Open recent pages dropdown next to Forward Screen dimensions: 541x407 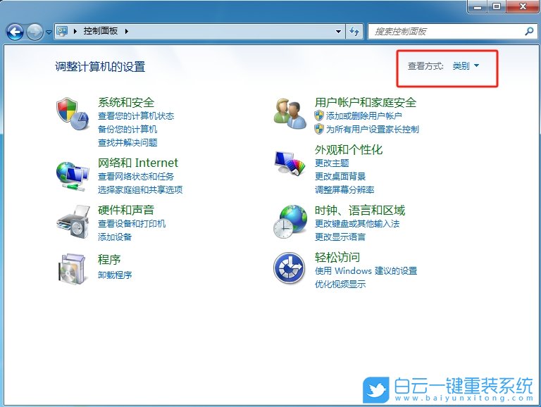point(49,32)
